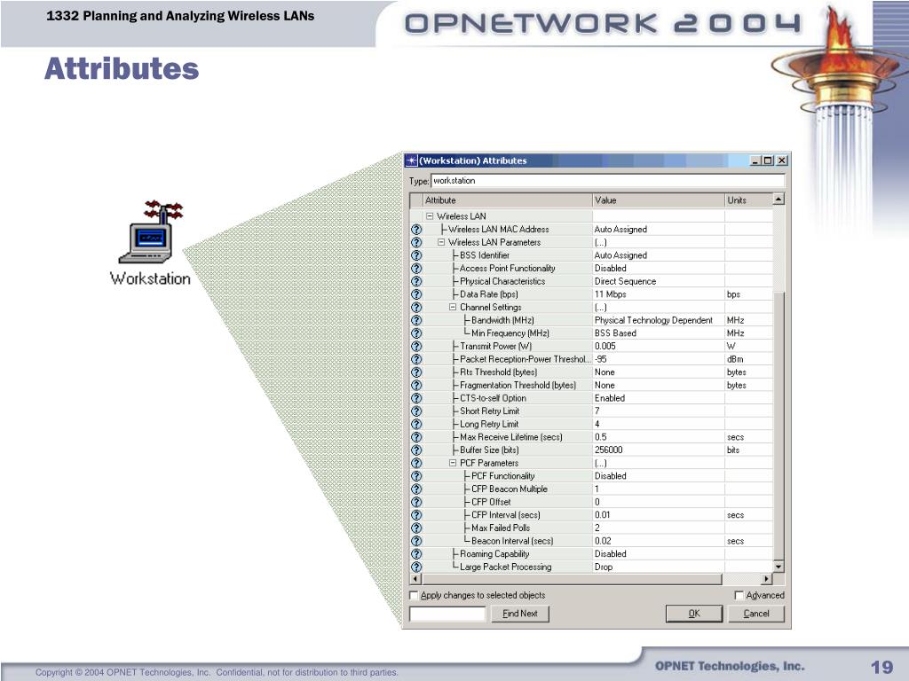Collapse the Channel Settings node
Screen dimensions: 909x681
453,308
